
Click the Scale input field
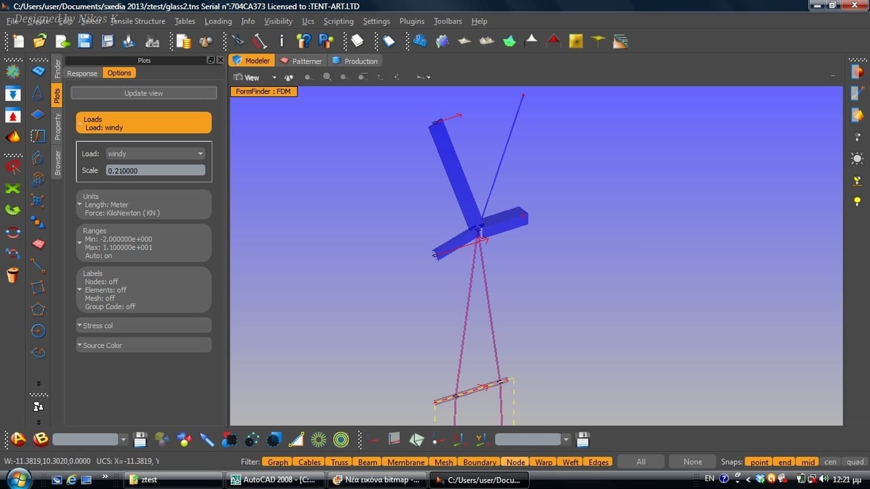(x=155, y=171)
